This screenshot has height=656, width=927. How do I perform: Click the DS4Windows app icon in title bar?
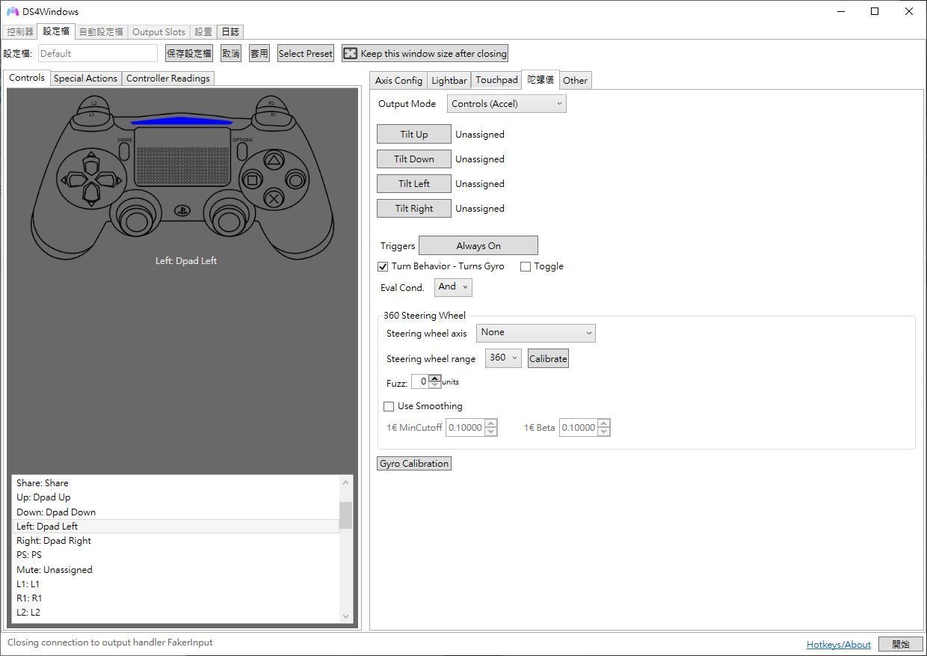click(x=12, y=11)
